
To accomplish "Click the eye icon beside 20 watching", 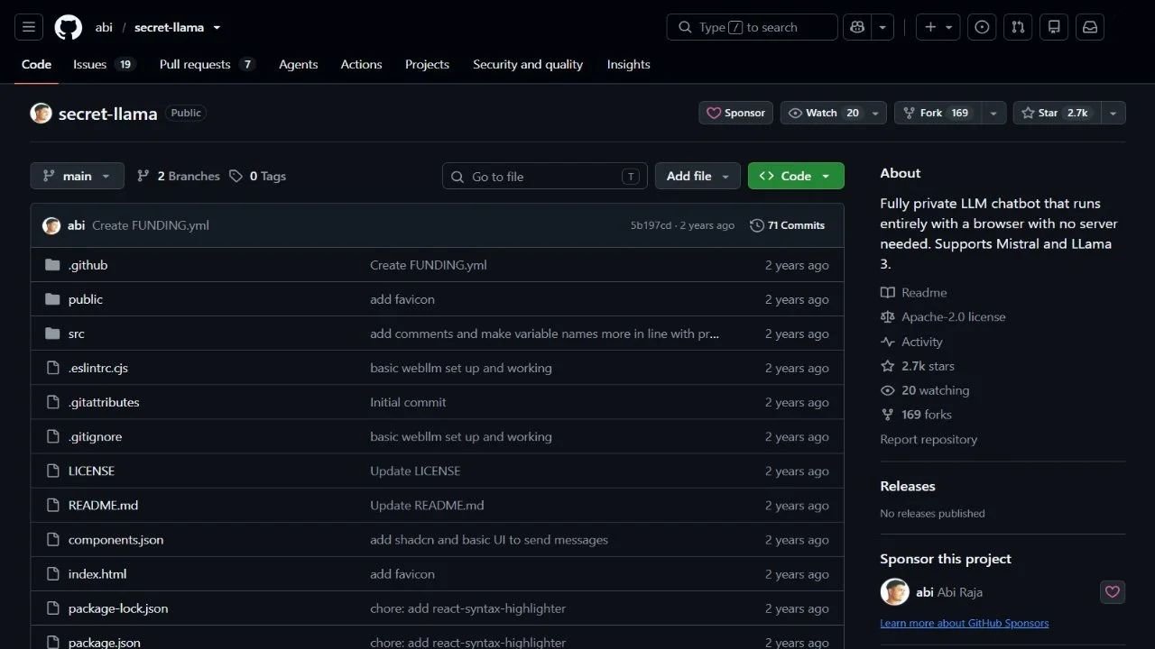I will (888, 390).
